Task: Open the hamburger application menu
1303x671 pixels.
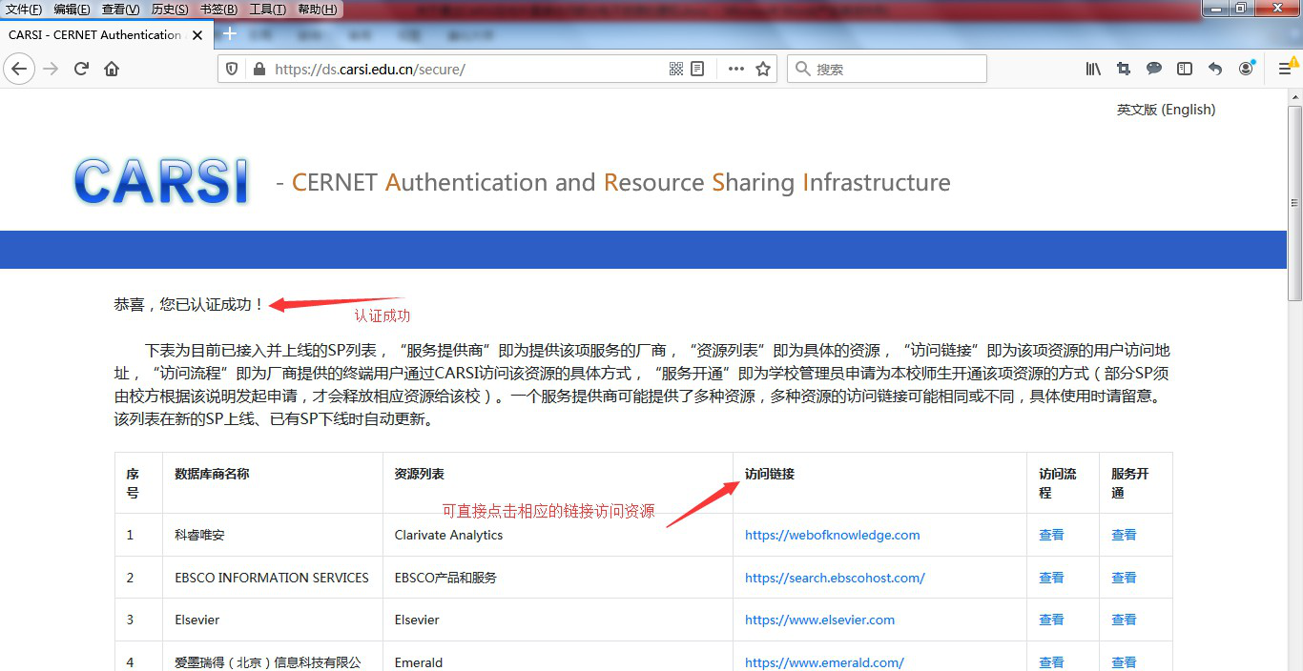Action: click(1285, 69)
